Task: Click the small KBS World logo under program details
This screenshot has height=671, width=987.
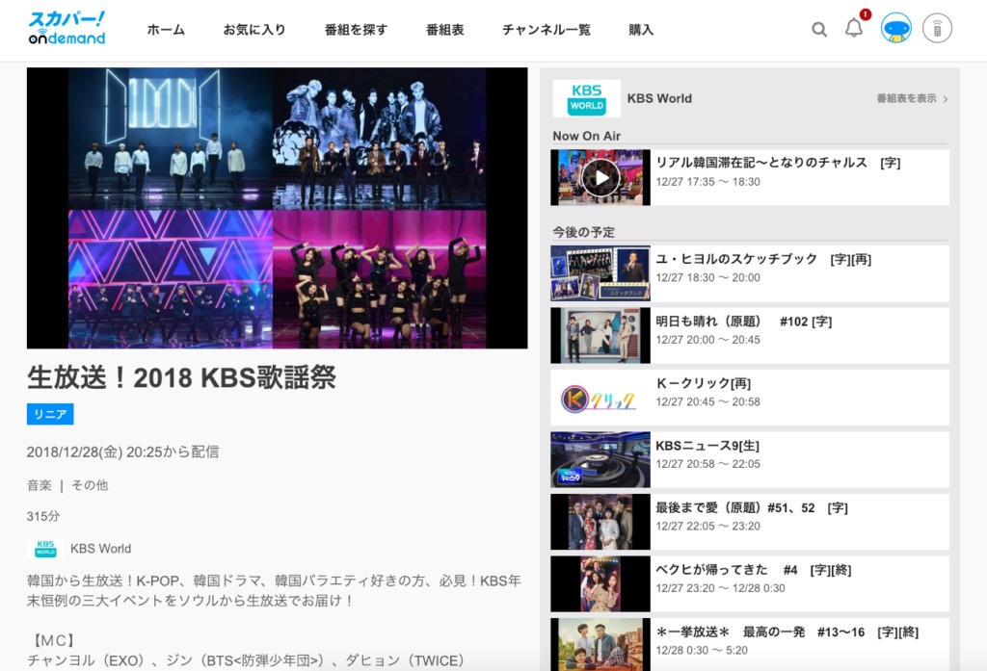Action: tap(45, 549)
